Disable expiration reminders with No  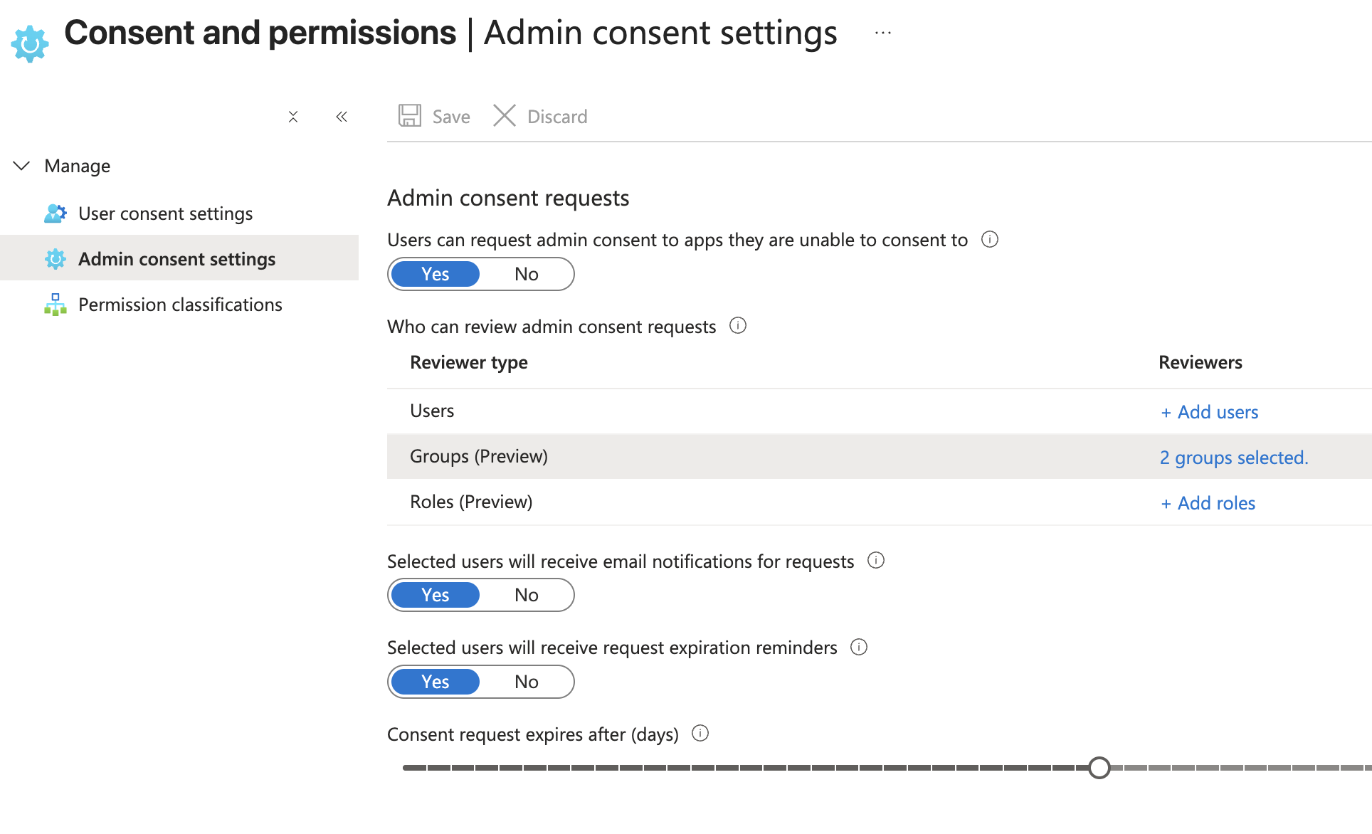527,682
